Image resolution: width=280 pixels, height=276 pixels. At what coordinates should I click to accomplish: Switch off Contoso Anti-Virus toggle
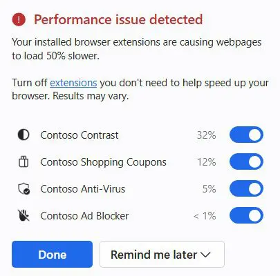click(246, 188)
